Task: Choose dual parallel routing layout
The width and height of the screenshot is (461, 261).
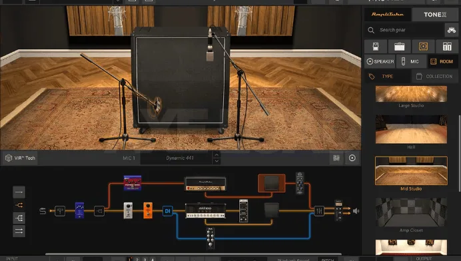Action: [x=19, y=231]
